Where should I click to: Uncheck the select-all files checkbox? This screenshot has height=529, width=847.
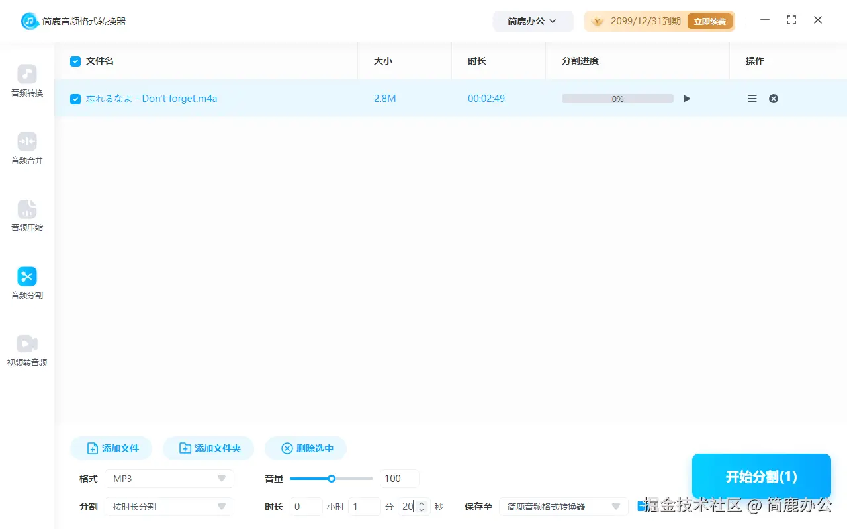[x=75, y=61]
